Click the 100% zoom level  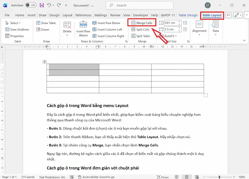(242, 177)
